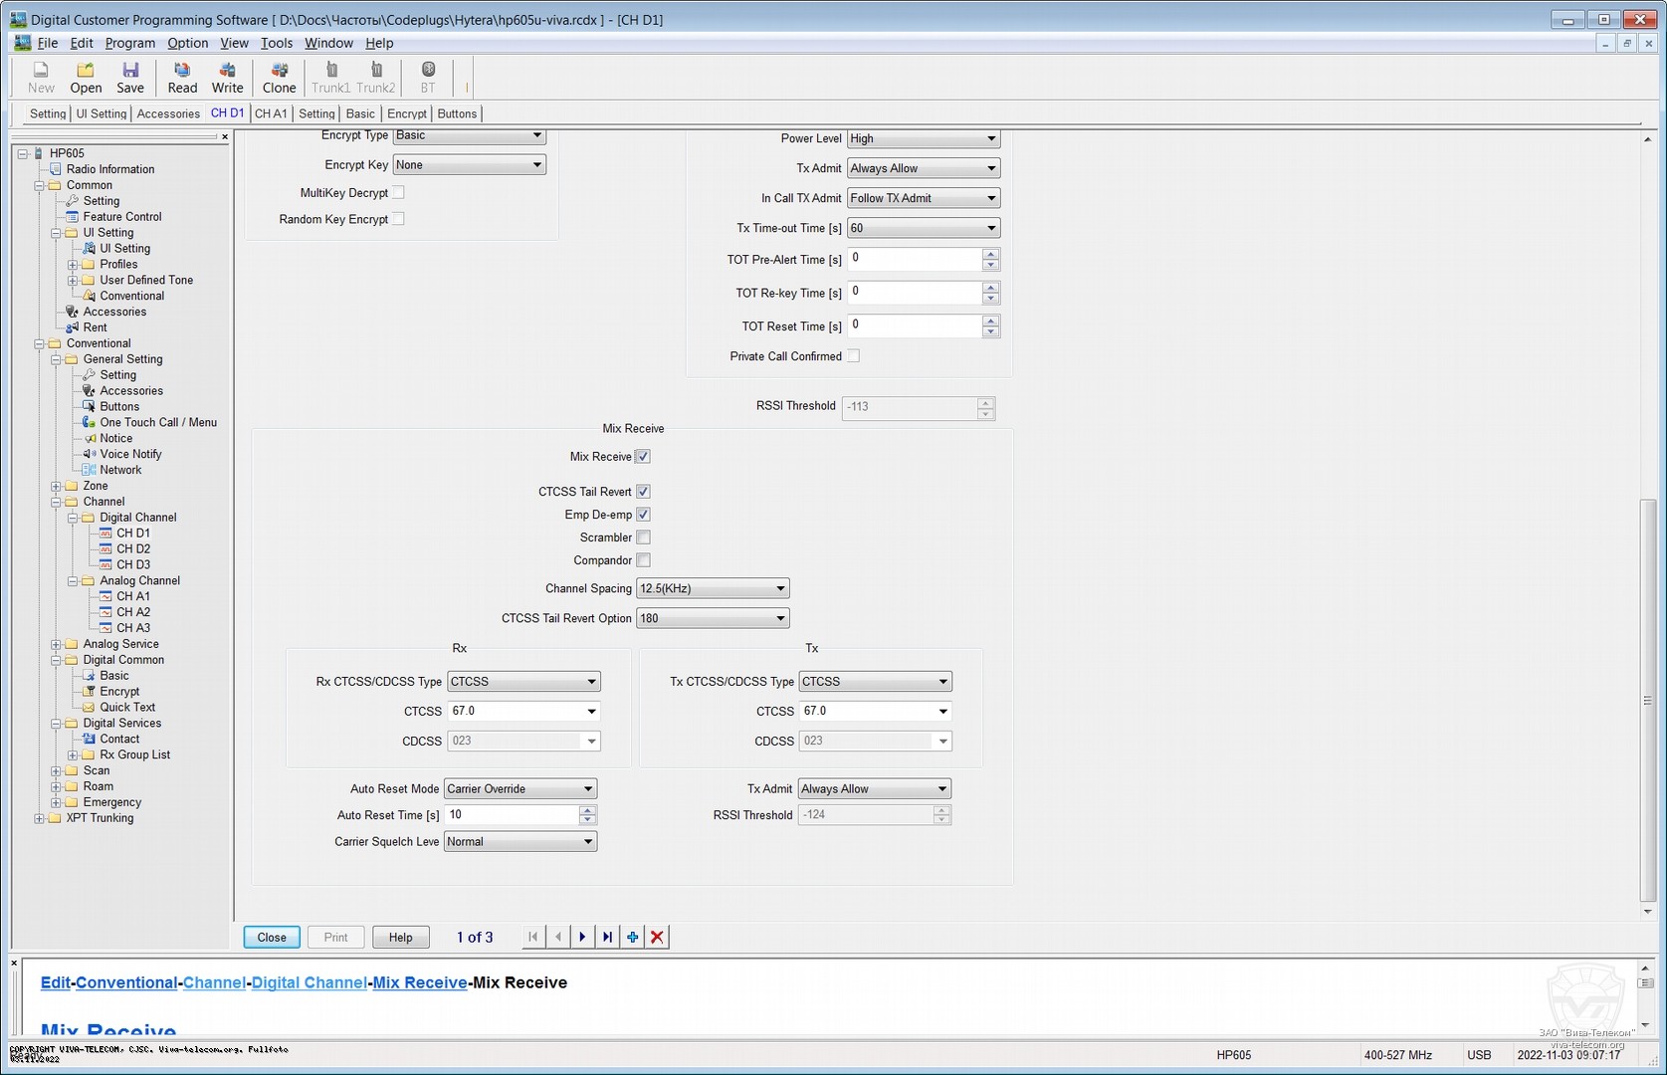Click the Digital Channel breadcrumb link
This screenshot has width=1667, height=1075.
(309, 982)
